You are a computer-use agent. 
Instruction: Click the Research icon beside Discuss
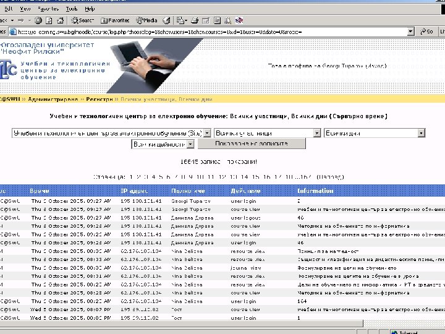tap(227, 20)
